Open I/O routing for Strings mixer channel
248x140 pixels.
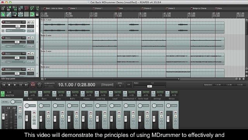[160, 95]
